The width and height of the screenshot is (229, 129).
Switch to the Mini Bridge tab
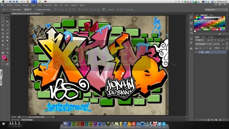(x=15, y=120)
